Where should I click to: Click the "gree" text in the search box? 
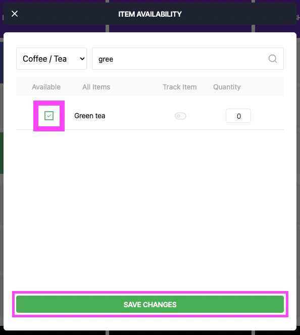106,59
